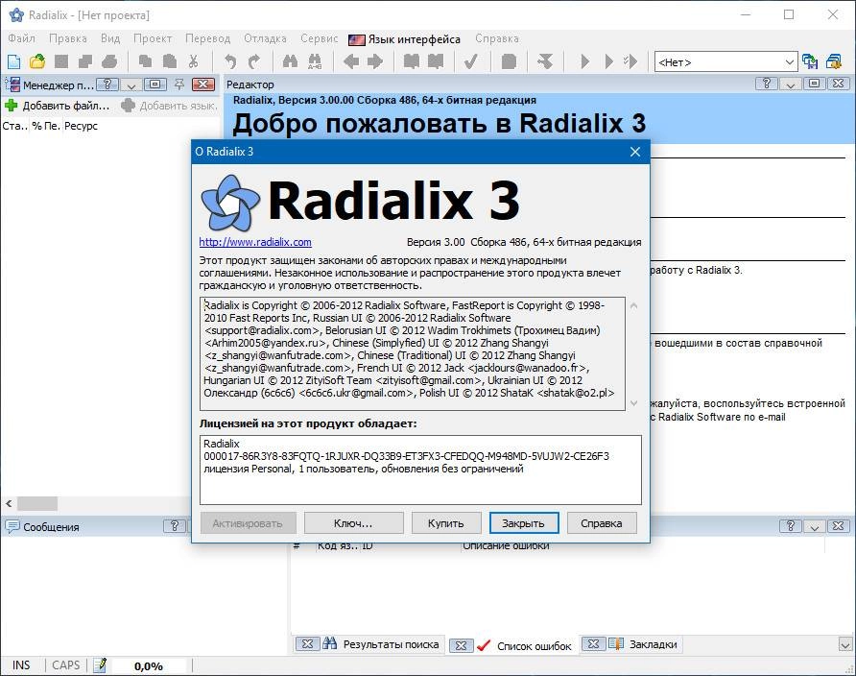Click the Закрыть button in About dialog
The width and height of the screenshot is (856, 676).
tap(524, 523)
